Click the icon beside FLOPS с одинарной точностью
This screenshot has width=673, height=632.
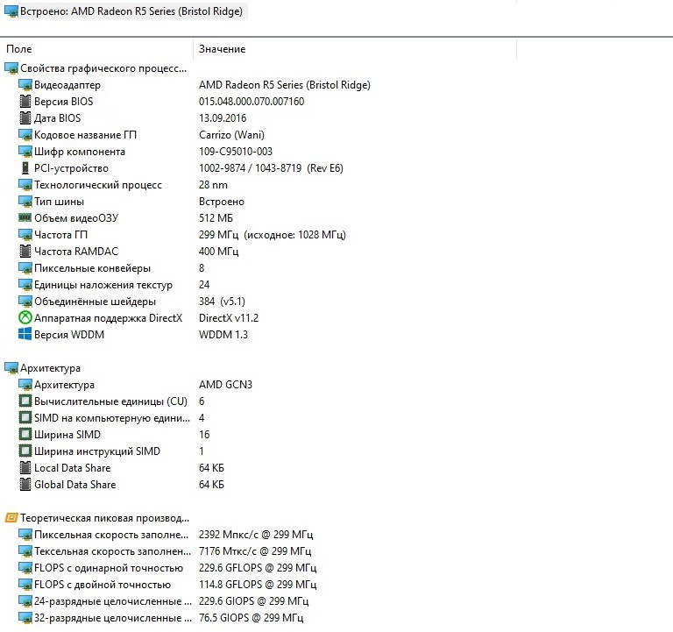coord(25,568)
